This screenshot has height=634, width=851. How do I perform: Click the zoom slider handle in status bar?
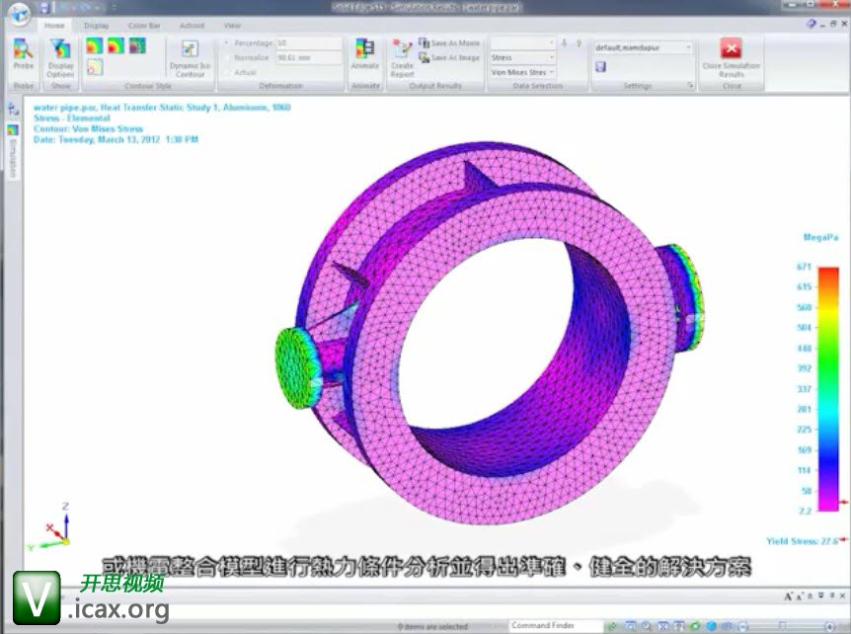[783, 626]
